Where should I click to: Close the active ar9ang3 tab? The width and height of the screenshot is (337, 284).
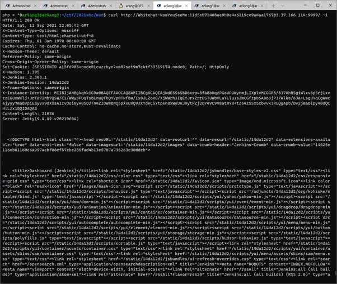[x=186, y=6]
